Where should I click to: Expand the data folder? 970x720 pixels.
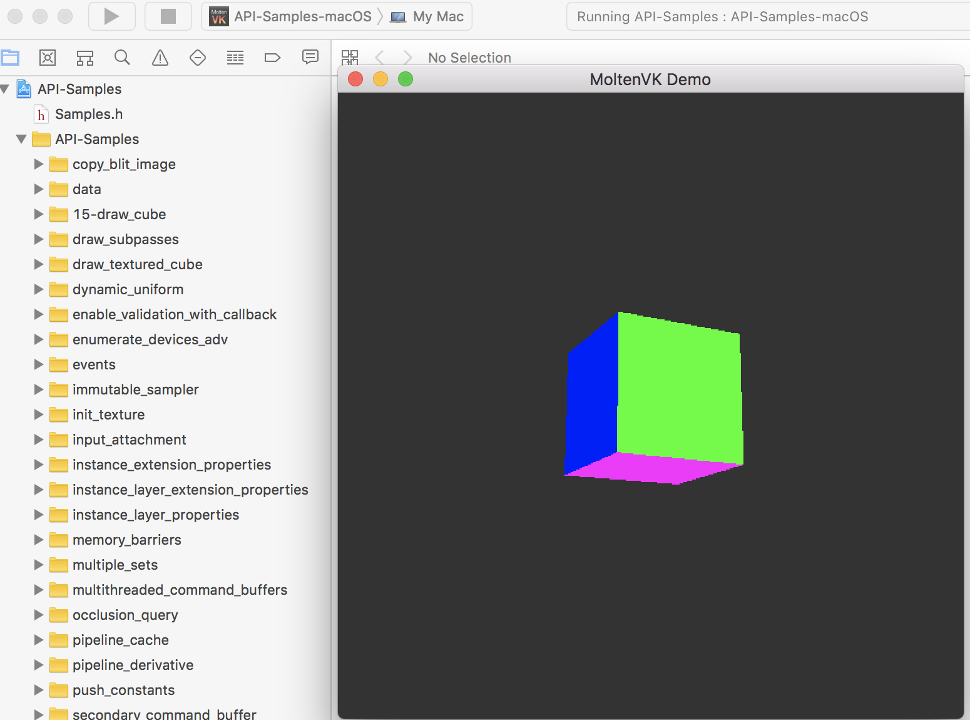point(39,189)
